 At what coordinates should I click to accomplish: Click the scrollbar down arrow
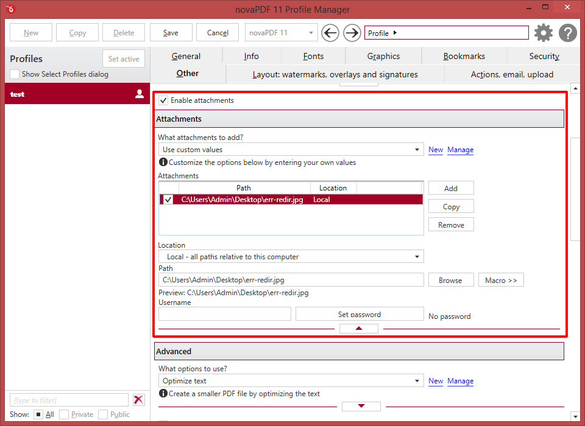pyautogui.click(x=575, y=416)
